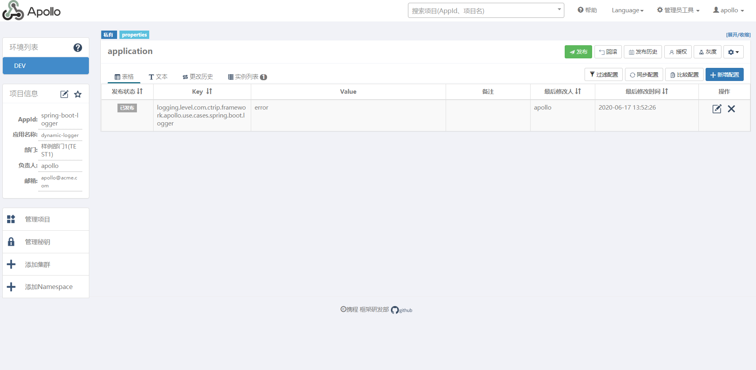The height and width of the screenshot is (370, 756).
Task: Click the 灰度 button
Action: (x=708, y=52)
